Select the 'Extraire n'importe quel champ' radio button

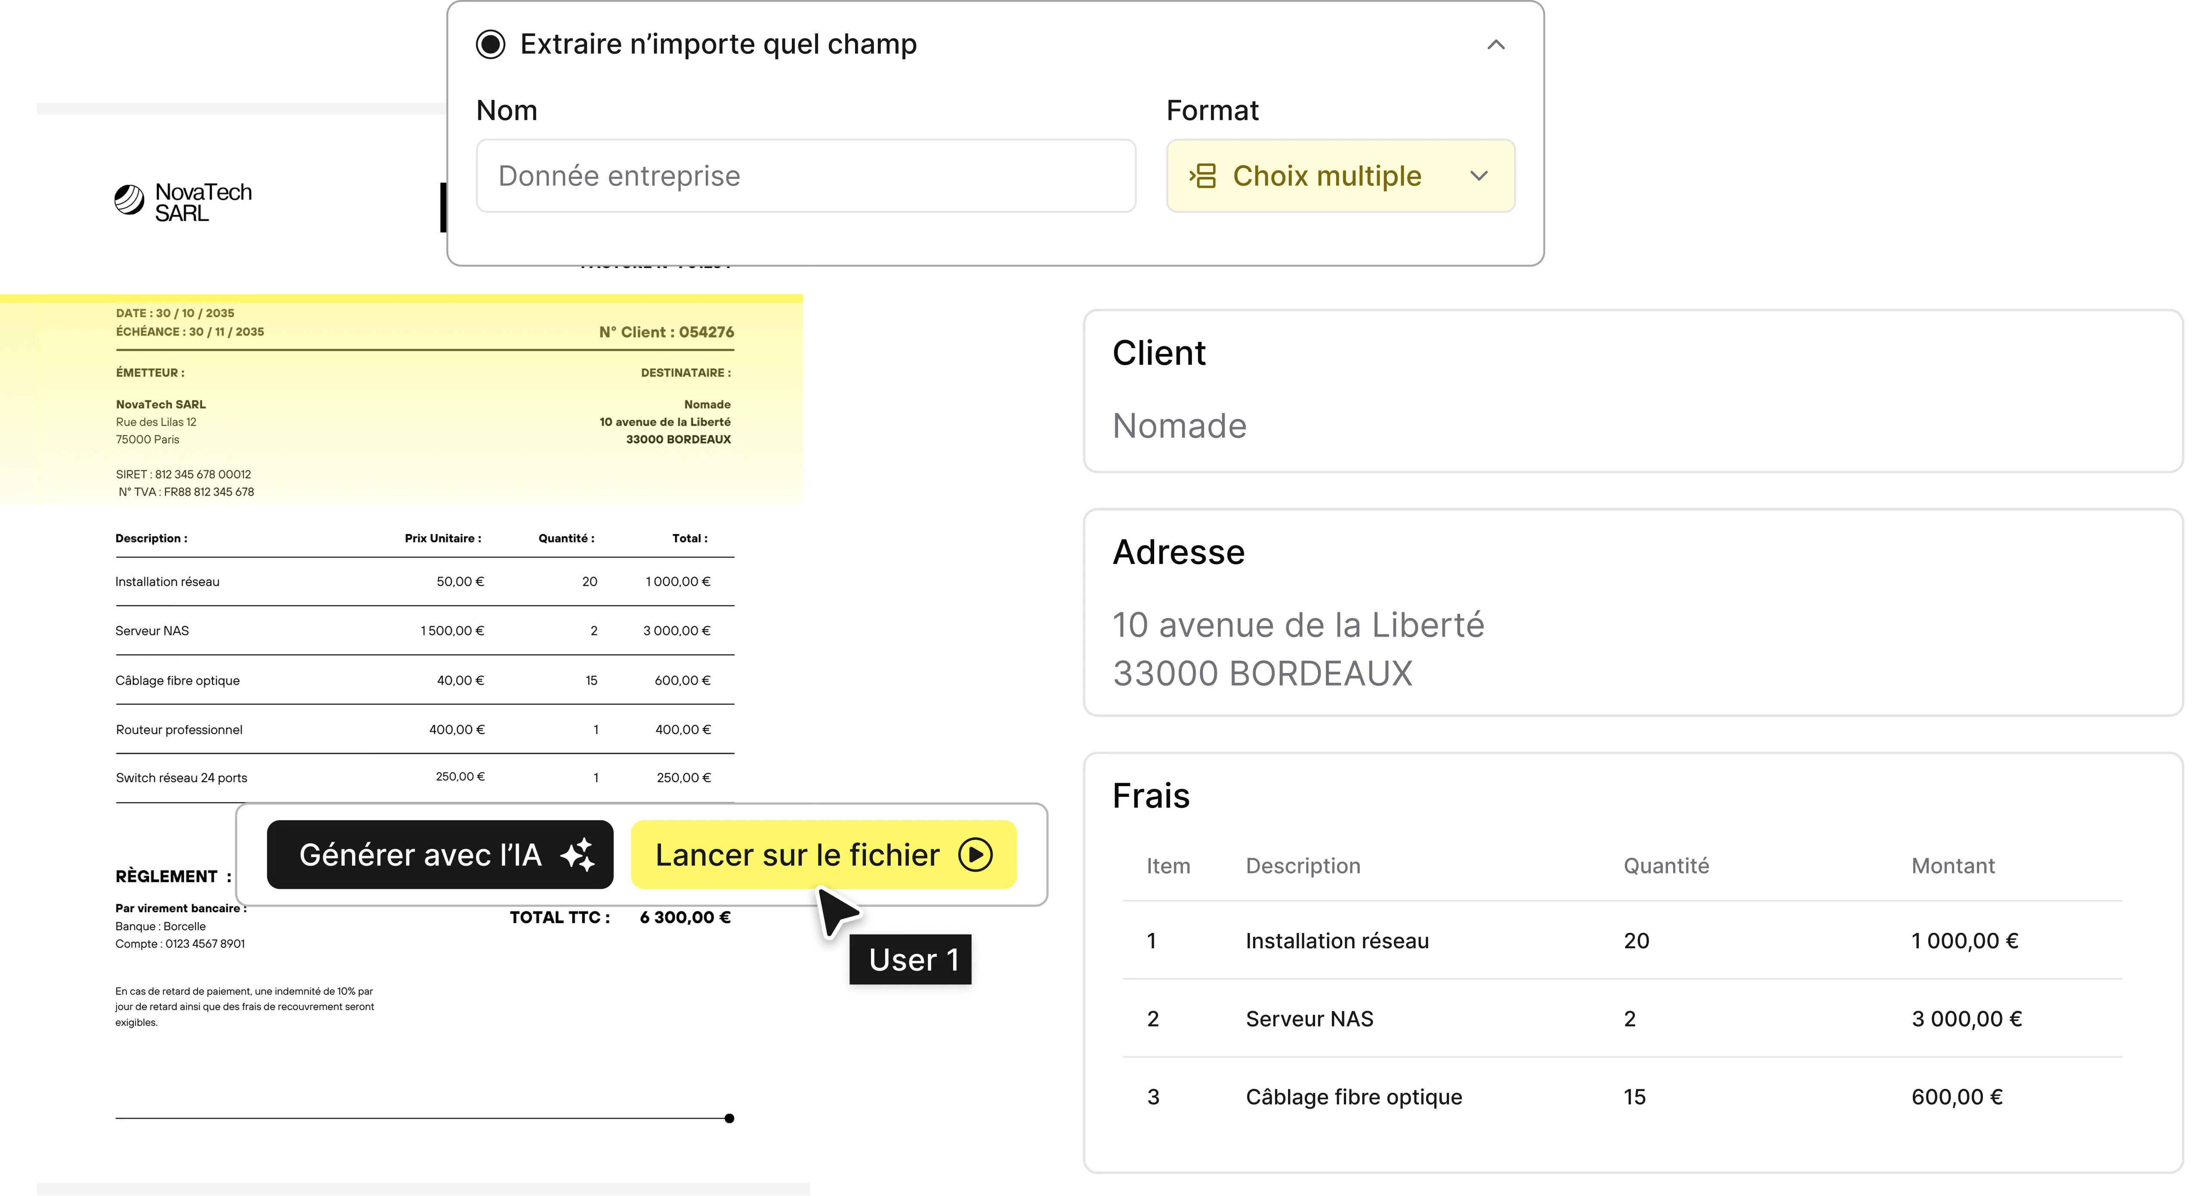coord(491,44)
